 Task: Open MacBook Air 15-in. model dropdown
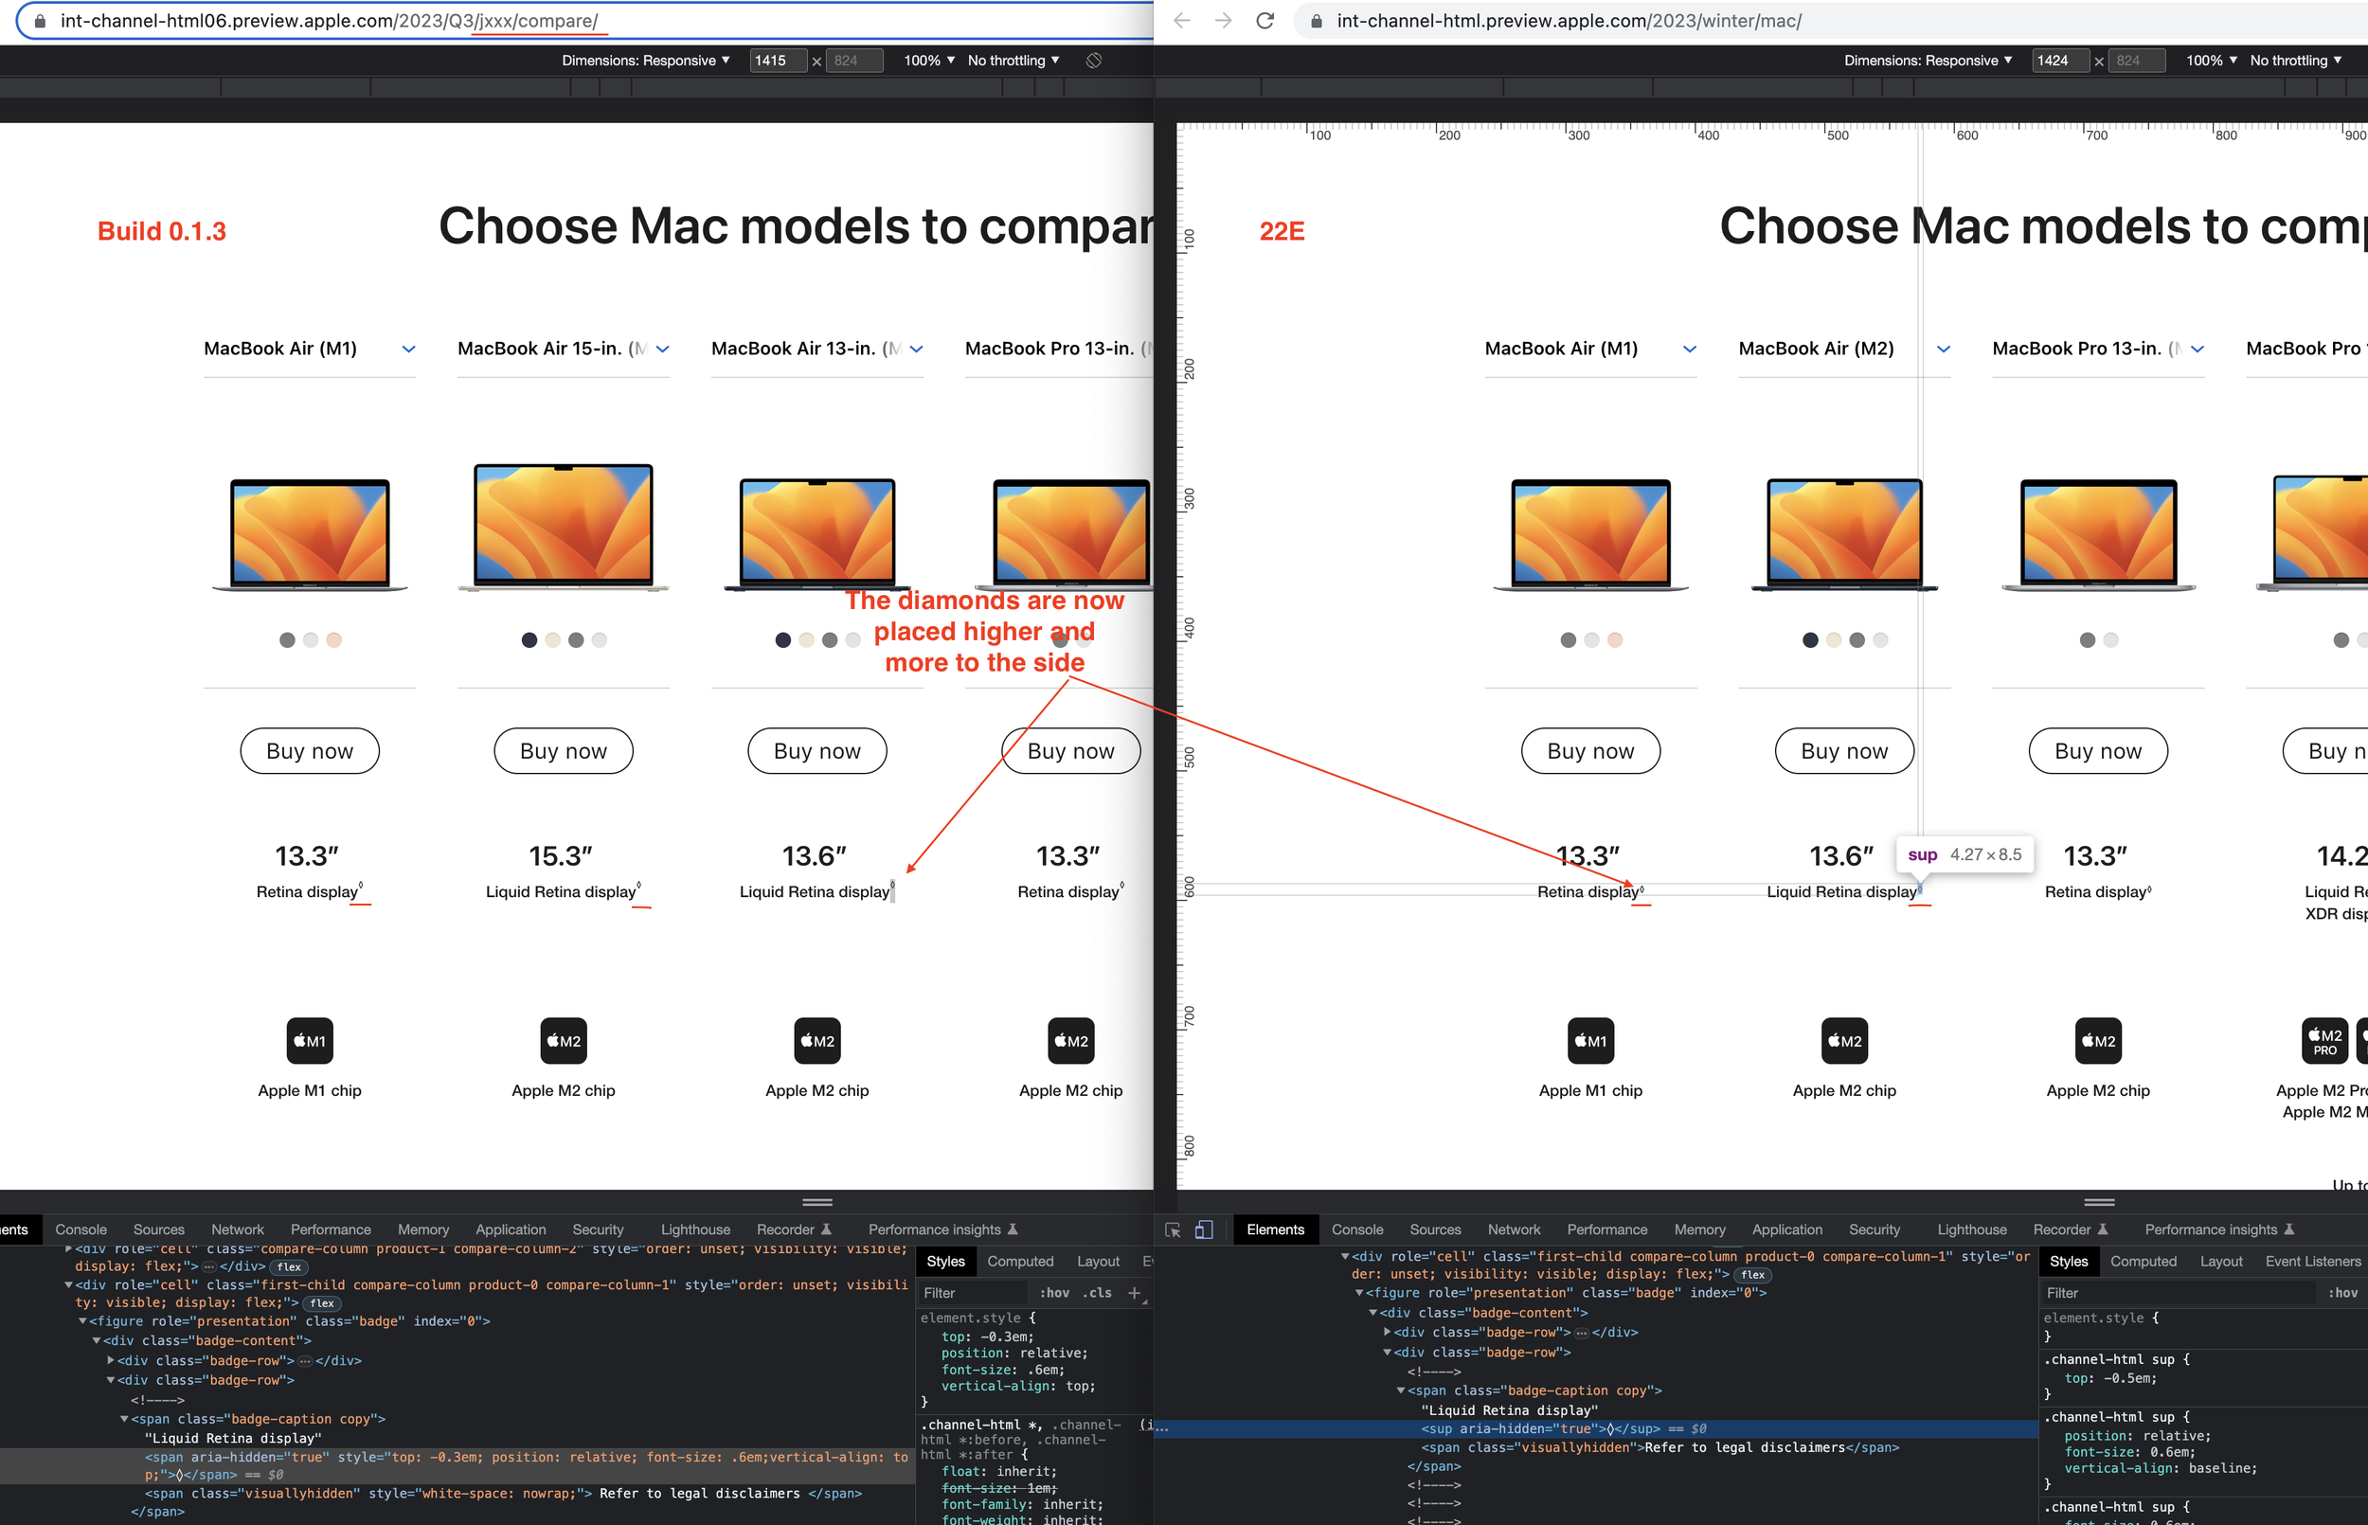click(x=662, y=349)
